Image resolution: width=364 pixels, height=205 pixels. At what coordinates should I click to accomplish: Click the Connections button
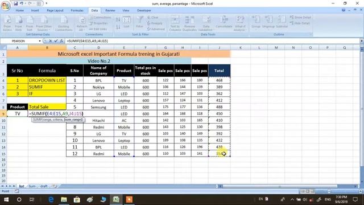coord(100,17)
